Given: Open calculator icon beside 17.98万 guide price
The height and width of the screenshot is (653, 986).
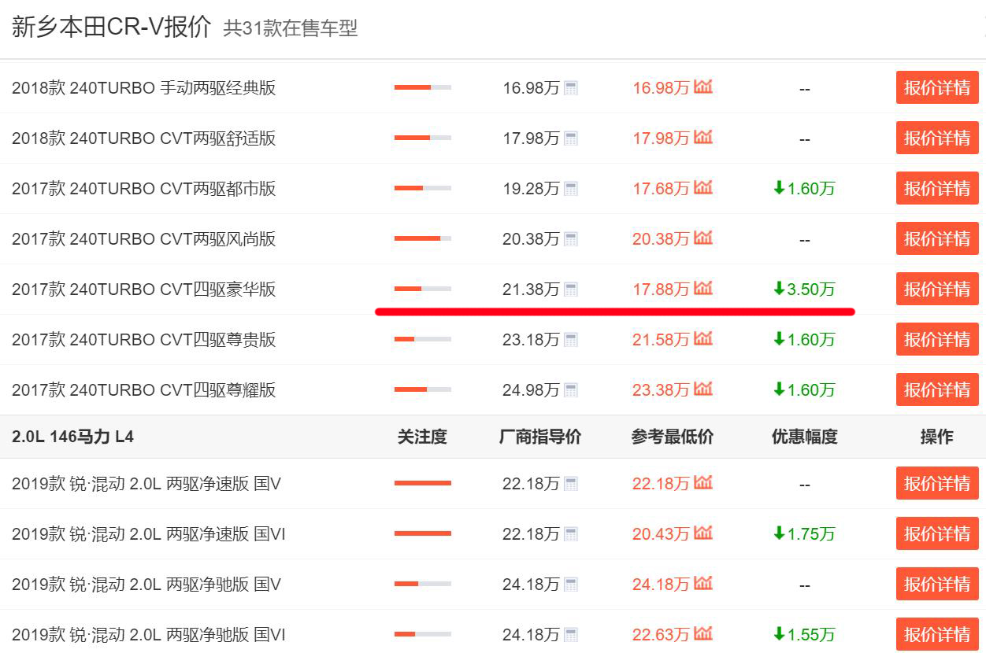Looking at the screenshot, I should click(x=571, y=138).
